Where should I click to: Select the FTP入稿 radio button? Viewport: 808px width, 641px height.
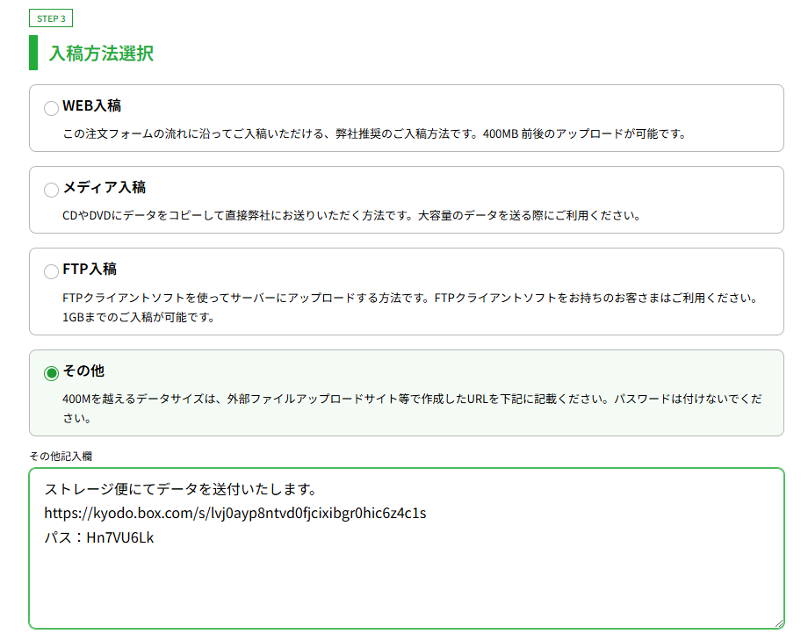[x=51, y=270]
